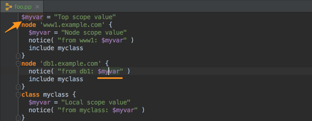Click the underlined $myvar in db1 notice
312x121 pixels.
[109, 71]
